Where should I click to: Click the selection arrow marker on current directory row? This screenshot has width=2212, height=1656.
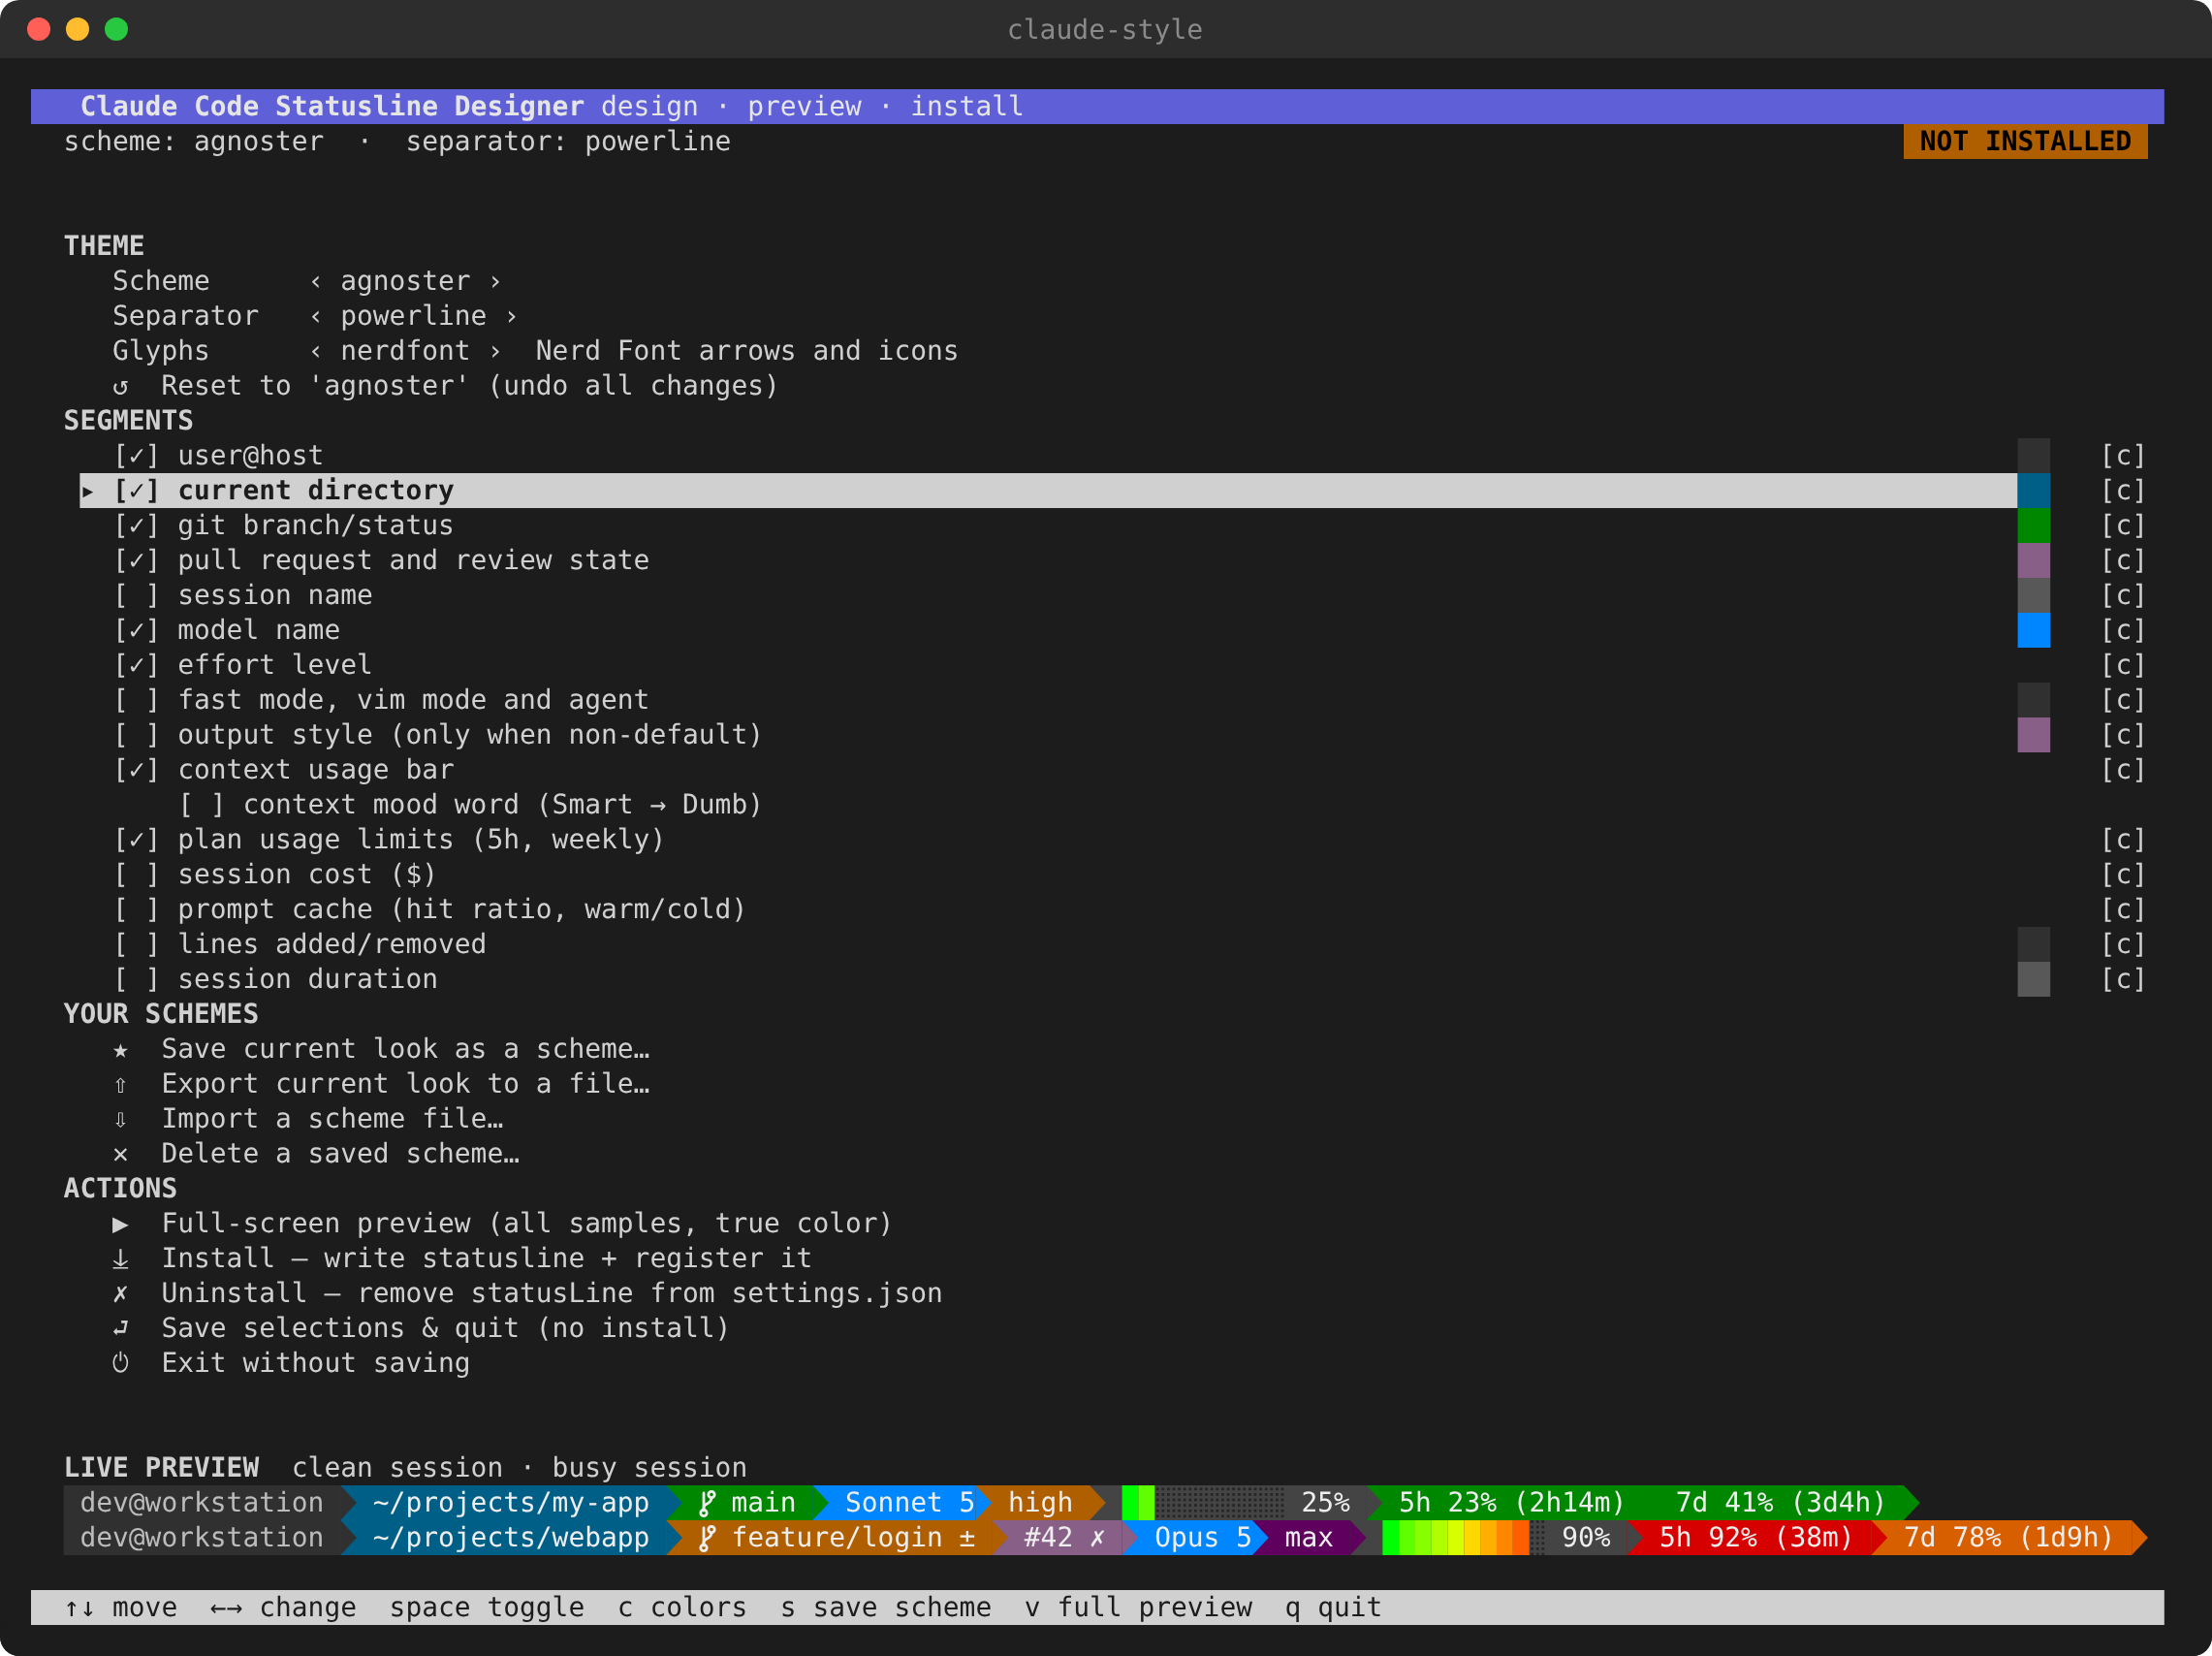click(88, 491)
